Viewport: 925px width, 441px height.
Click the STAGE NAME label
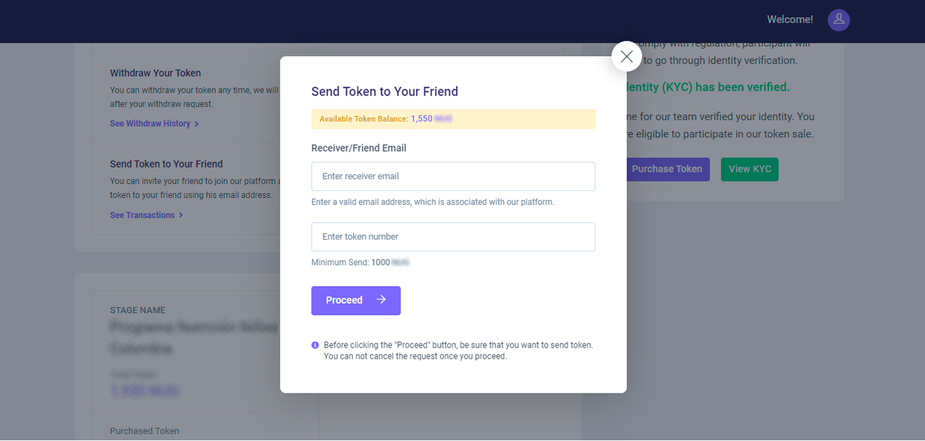click(x=137, y=310)
